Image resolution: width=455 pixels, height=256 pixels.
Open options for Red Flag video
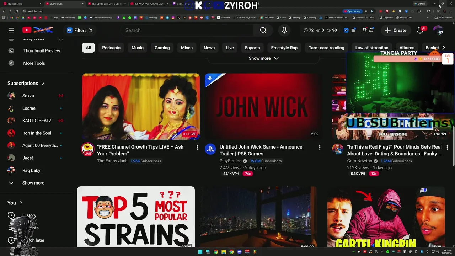[447, 147]
